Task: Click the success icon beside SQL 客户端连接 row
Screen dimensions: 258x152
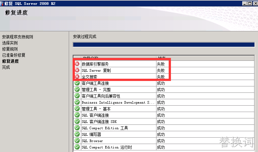Action: (77, 115)
